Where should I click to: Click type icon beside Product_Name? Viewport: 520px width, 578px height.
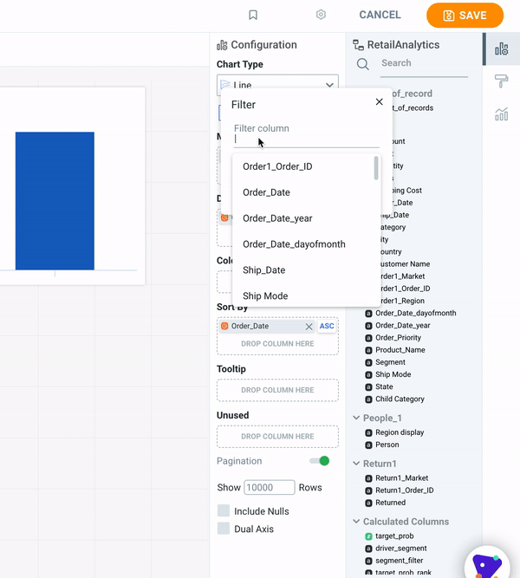(368, 350)
